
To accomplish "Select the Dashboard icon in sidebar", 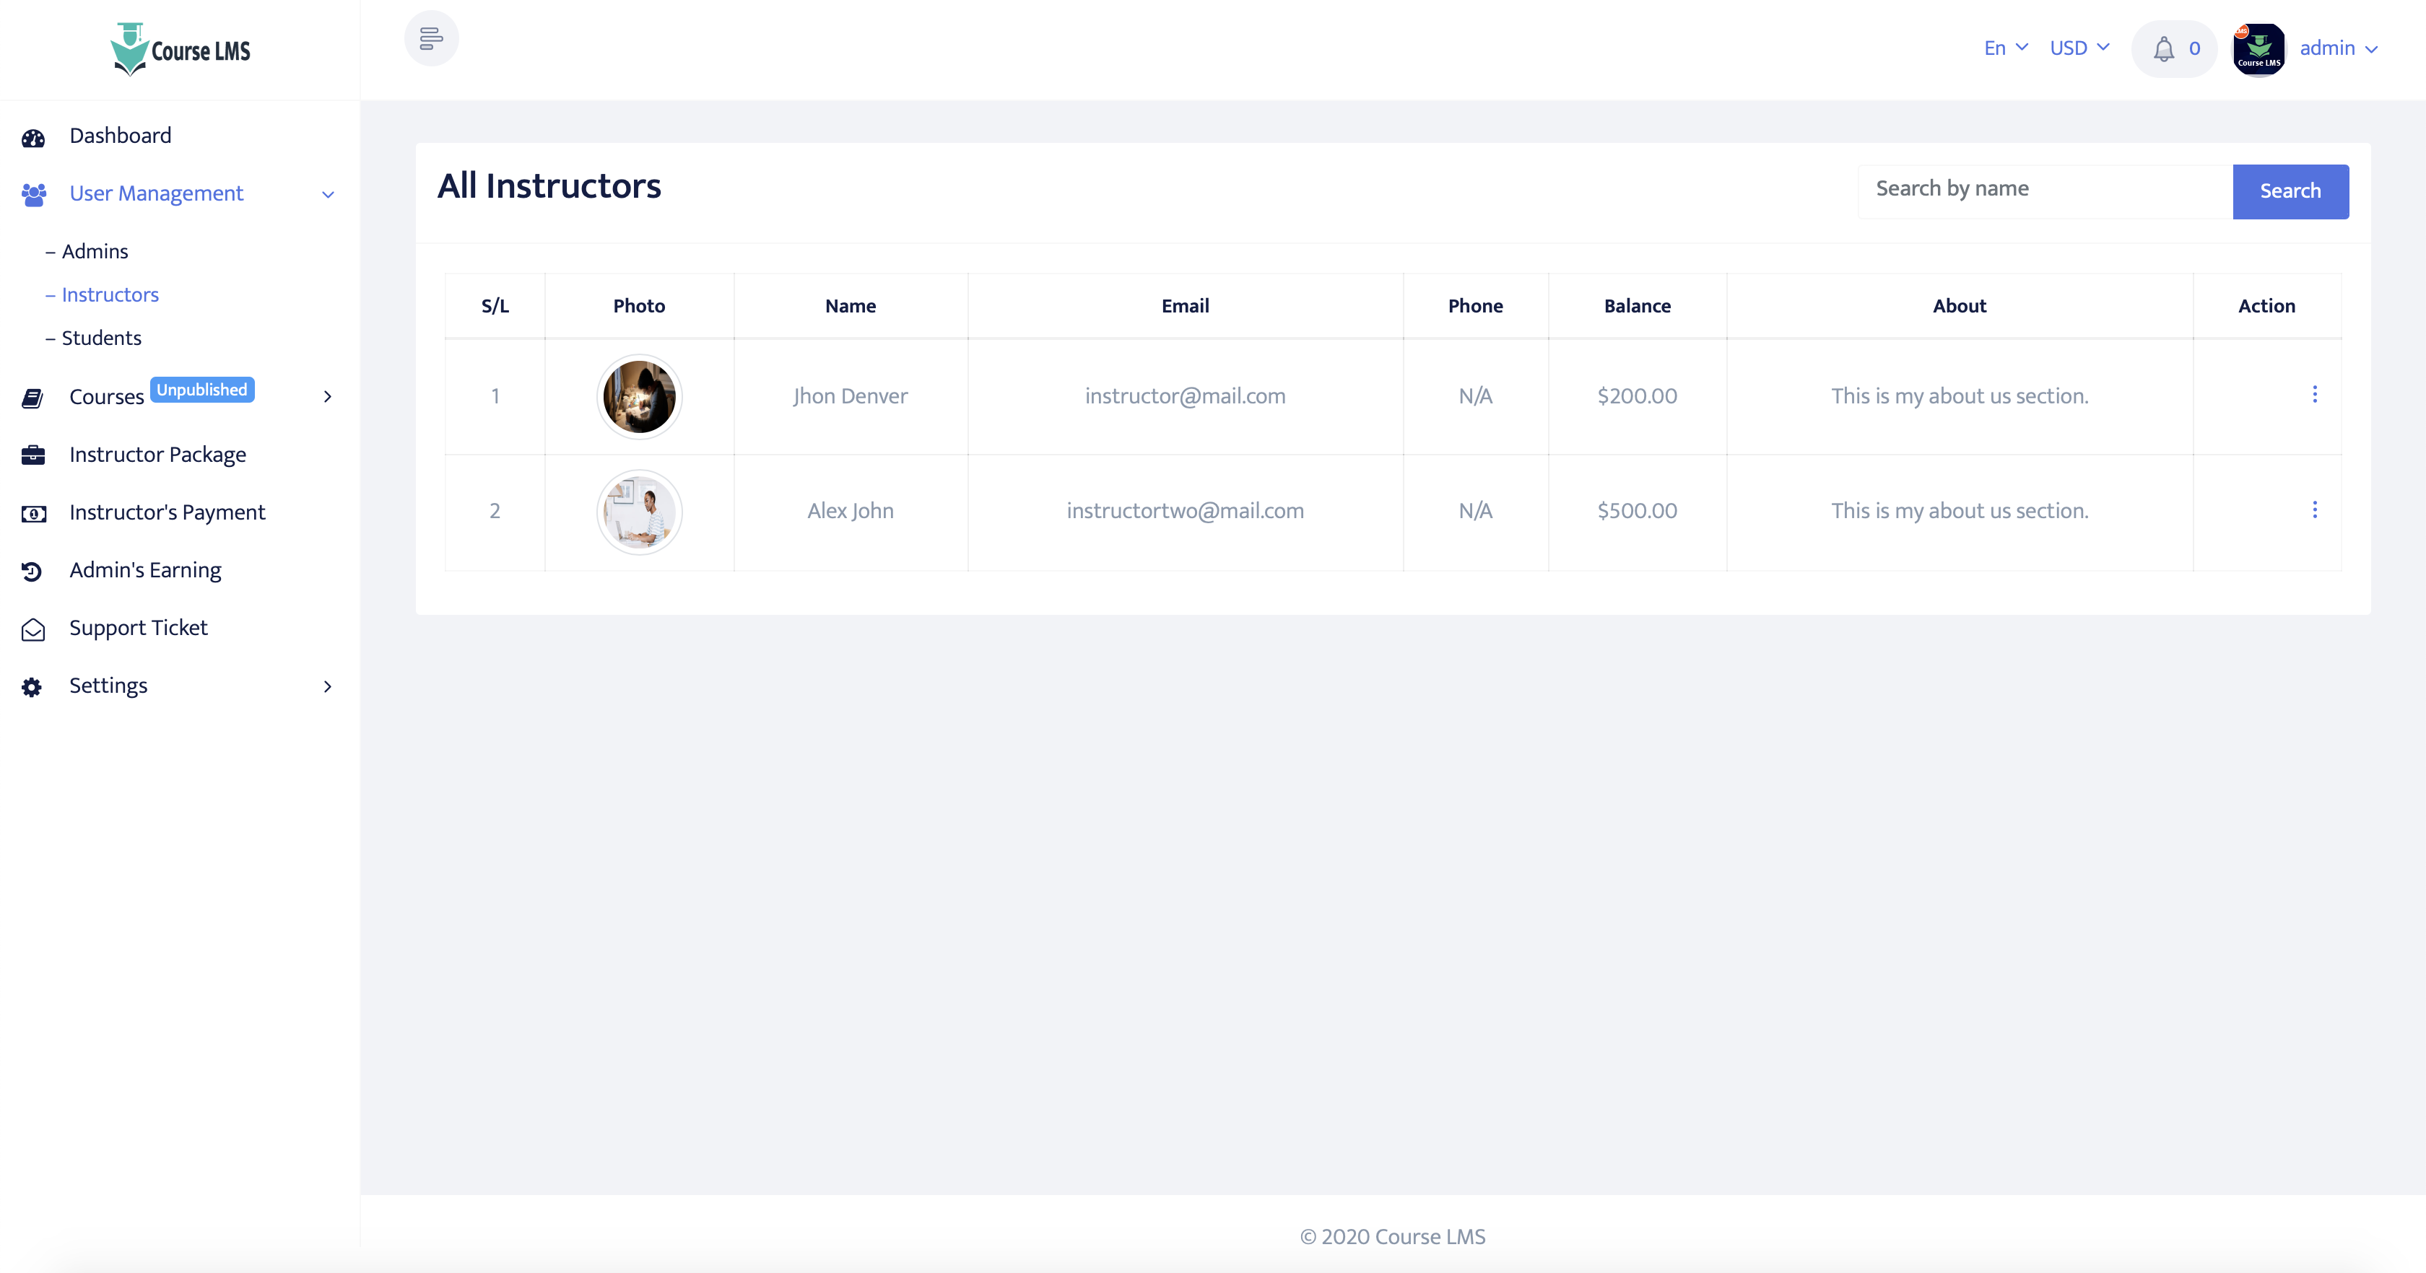I will 34,137.
